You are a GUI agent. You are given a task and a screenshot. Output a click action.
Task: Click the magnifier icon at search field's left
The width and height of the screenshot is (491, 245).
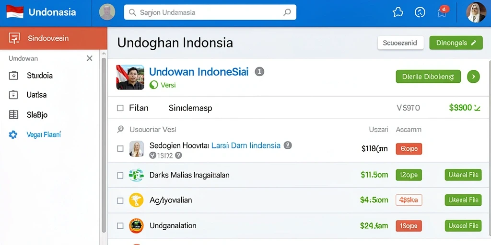click(132, 12)
